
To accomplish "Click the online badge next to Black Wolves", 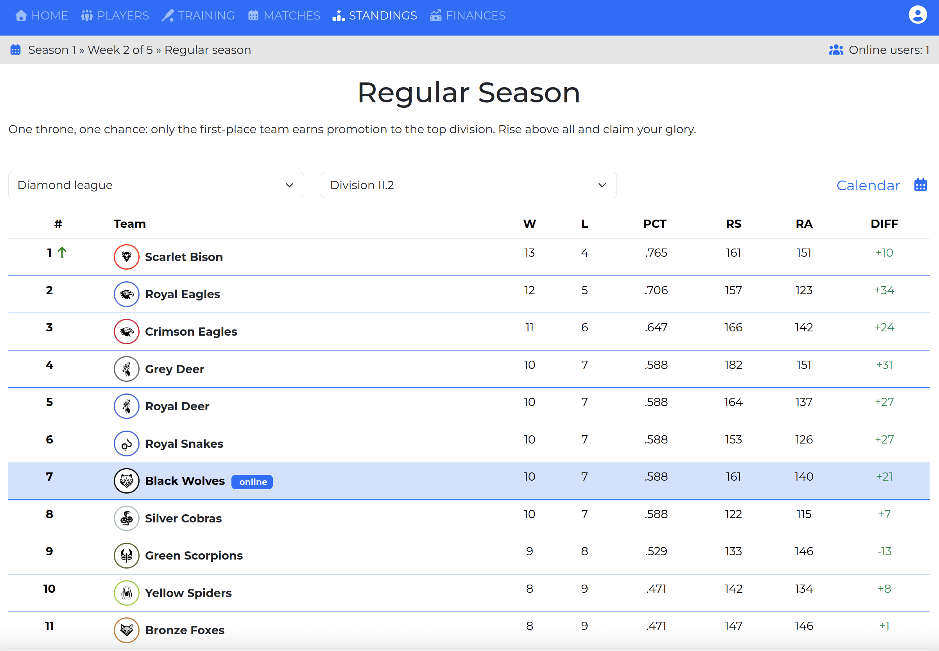I will point(253,482).
